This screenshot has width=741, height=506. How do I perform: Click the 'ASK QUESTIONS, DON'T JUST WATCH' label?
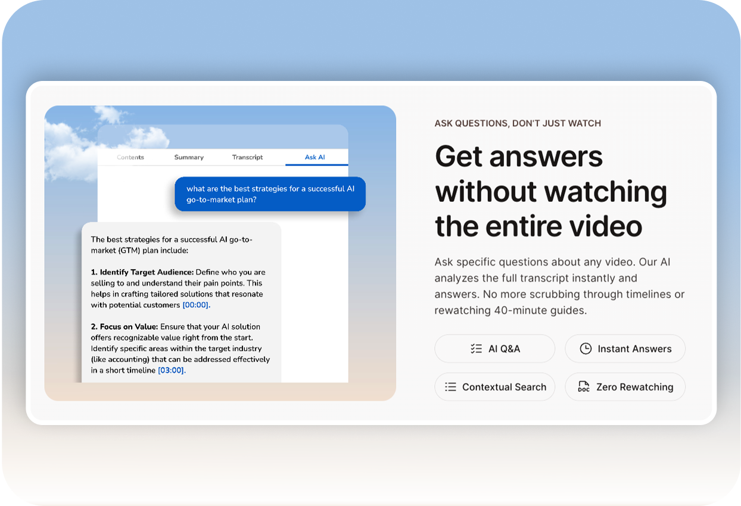click(518, 123)
